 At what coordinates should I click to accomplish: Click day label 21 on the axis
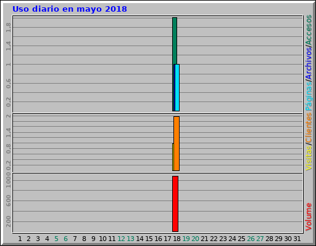204,239
